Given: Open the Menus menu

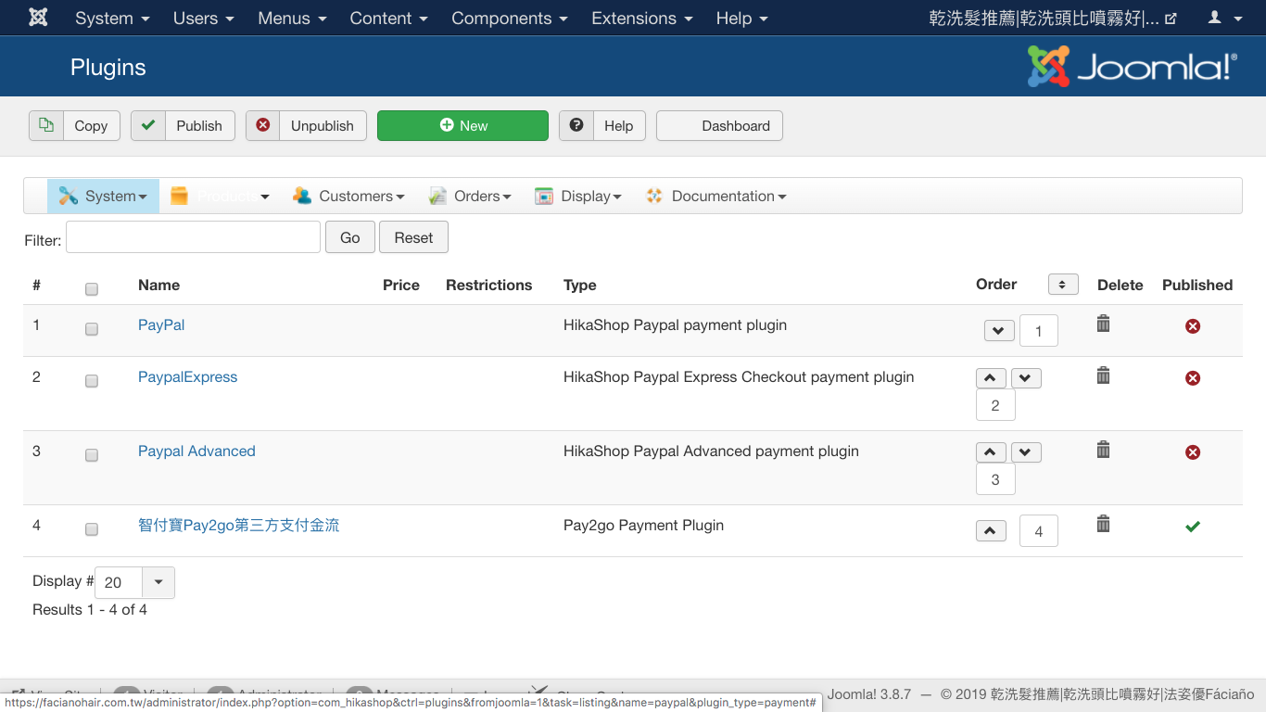Looking at the screenshot, I should click(x=292, y=18).
